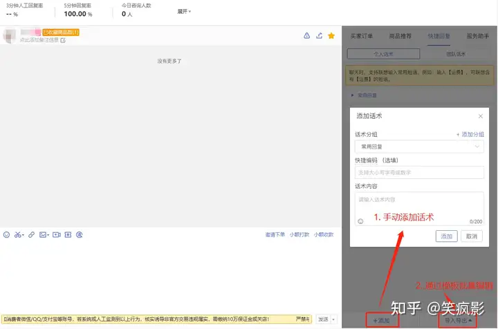Open the emoji picker in chat toolbar
Image resolution: width=498 pixels, height=329 pixels.
6,235
